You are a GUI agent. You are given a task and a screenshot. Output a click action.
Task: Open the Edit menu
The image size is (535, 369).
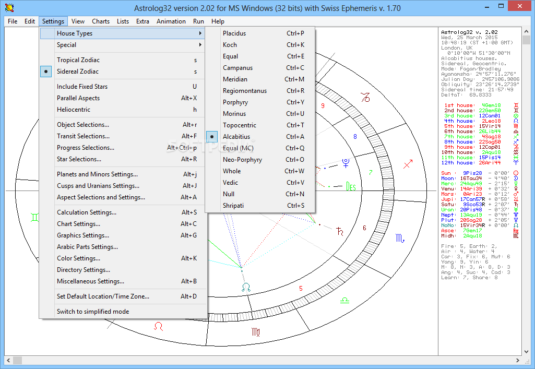click(30, 21)
